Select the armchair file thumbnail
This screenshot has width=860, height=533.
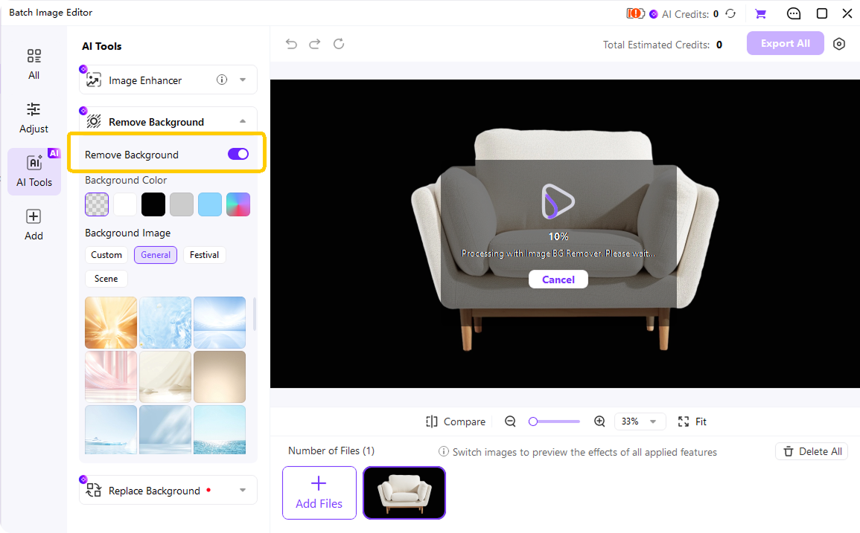(x=404, y=492)
